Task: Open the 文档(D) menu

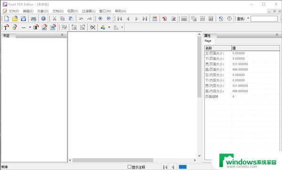Action: 58,11
